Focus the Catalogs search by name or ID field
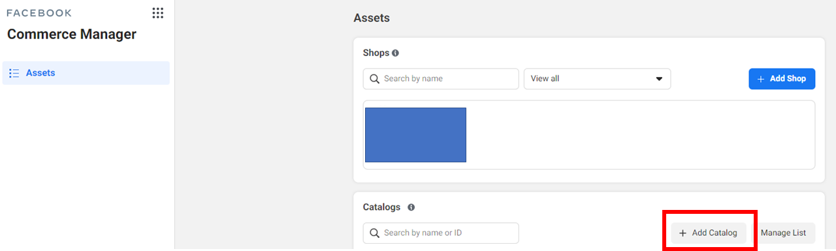The width and height of the screenshot is (836, 251). click(441, 233)
